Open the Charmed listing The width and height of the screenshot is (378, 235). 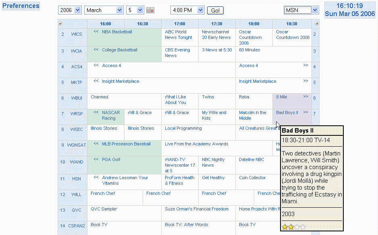tap(99, 97)
